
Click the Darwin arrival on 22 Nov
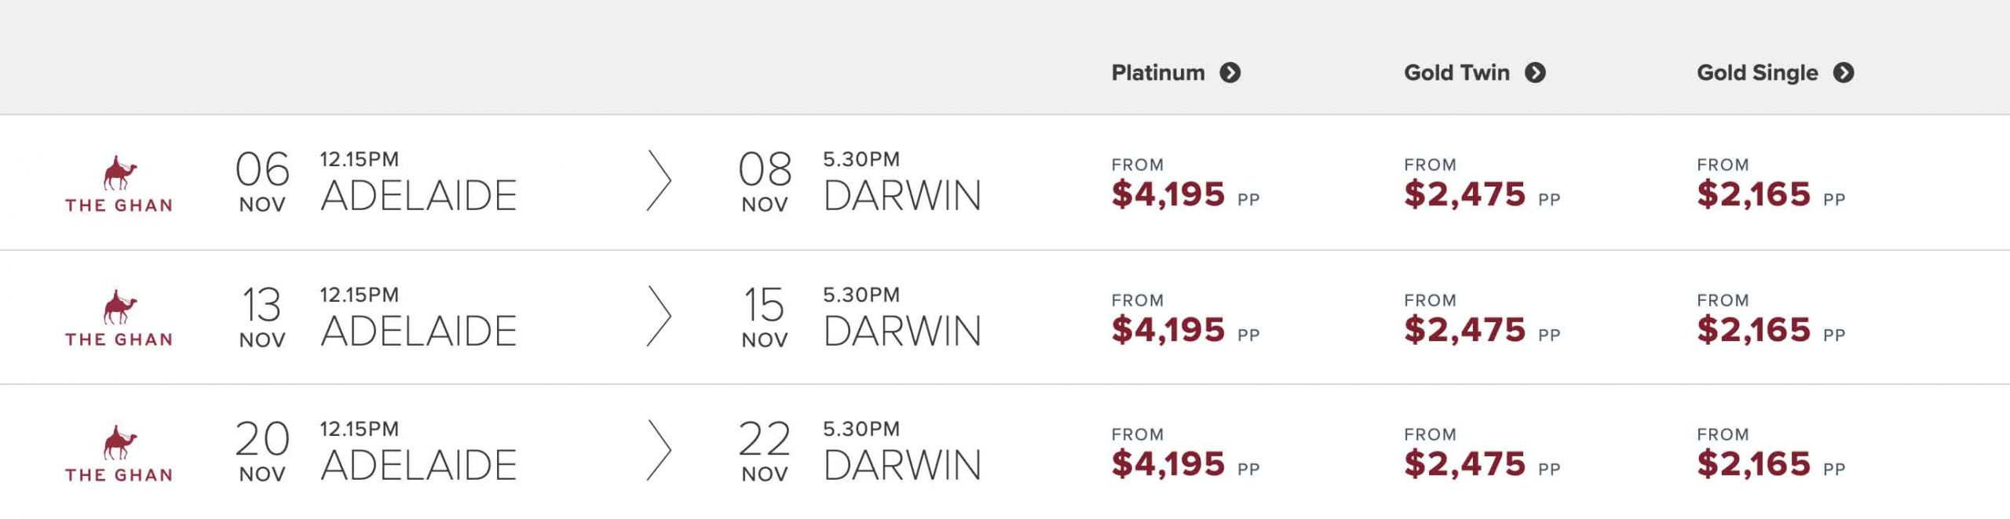pyautogui.click(x=901, y=465)
